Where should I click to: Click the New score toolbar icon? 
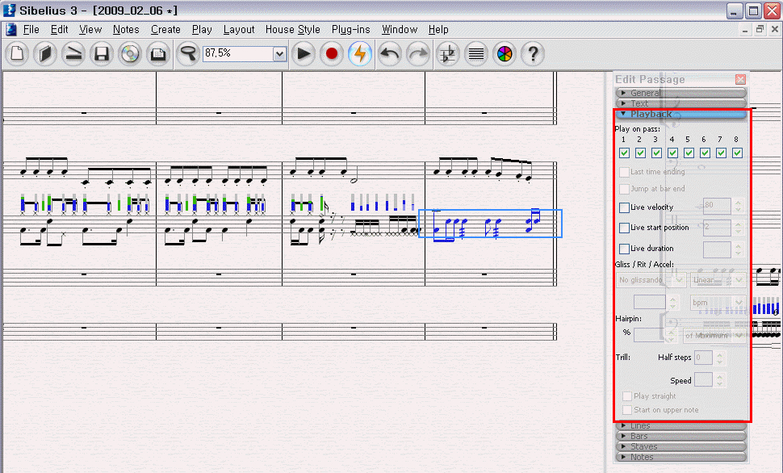[x=19, y=54]
